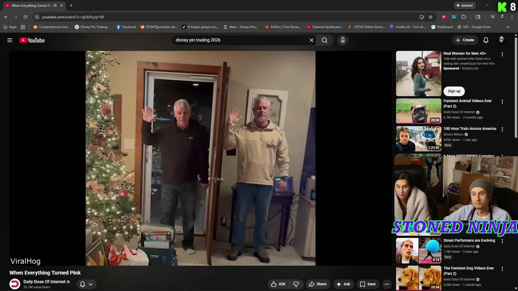Viewport: 518px width, 291px height.
Task: Install app icon in address bar
Action: tap(422, 17)
